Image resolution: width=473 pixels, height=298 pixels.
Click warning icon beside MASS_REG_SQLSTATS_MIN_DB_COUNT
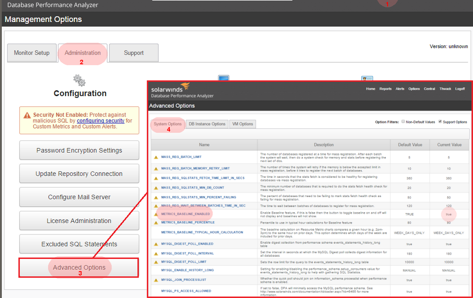pos(156,188)
